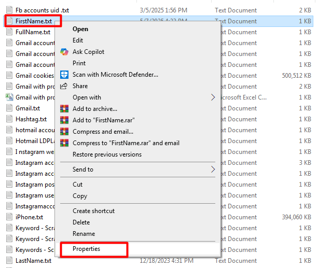318x268 pixels.
Task: Select the Gmail.txt file
Action: pos(28,108)
